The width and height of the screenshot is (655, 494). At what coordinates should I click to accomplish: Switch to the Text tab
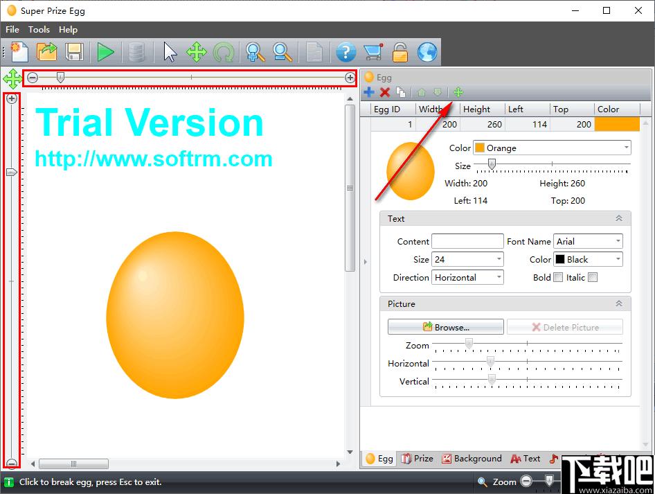click(x=526, y=459)
